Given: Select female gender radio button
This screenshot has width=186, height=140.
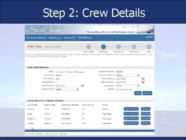Looking at the screenshot, I should click(125, 89).
